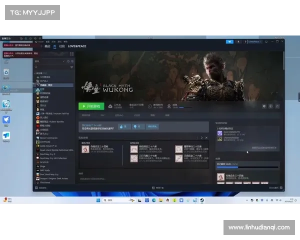Select Human Fall Flat in library list
The image size is (300, 240).
tap(56, 113)
